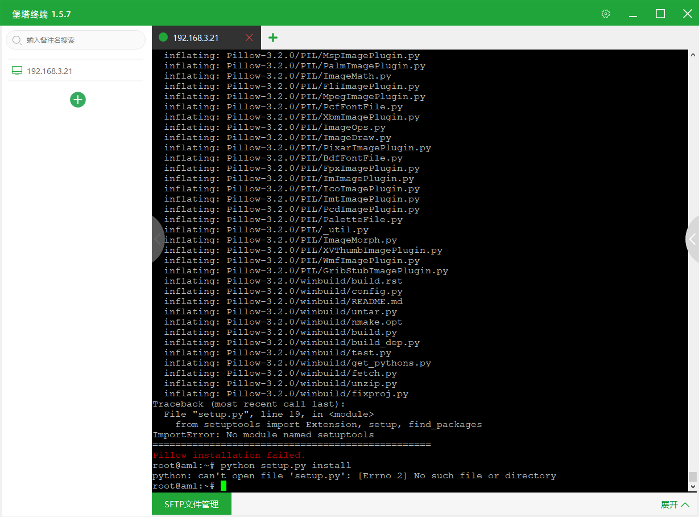Click 'ImportError: No module named setuptools' line
Viewport: 699px width, 517px height.
(263, 434)
